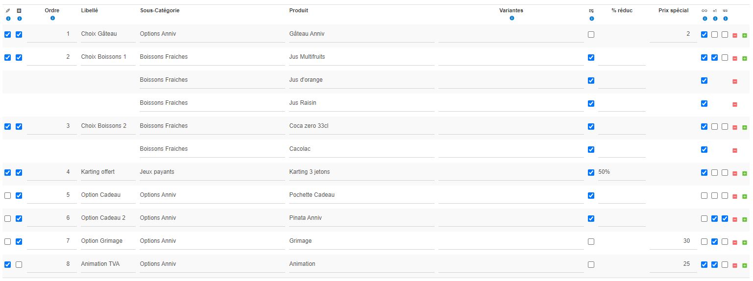Screen dimensions: 753x281
Task: Click the % réduc field showing 50%
Action: point(621,172)
